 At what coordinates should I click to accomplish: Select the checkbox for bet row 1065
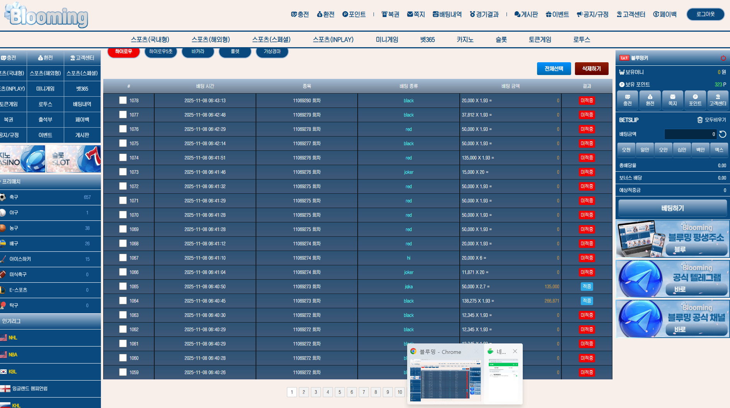click(x=123, y=286)
